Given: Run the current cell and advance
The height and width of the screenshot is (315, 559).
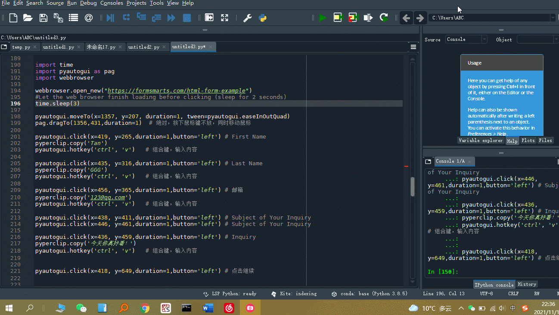Looking at the screenshot, I should 353,18.
